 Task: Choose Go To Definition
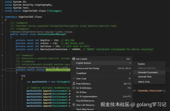(x=102, y=88)
